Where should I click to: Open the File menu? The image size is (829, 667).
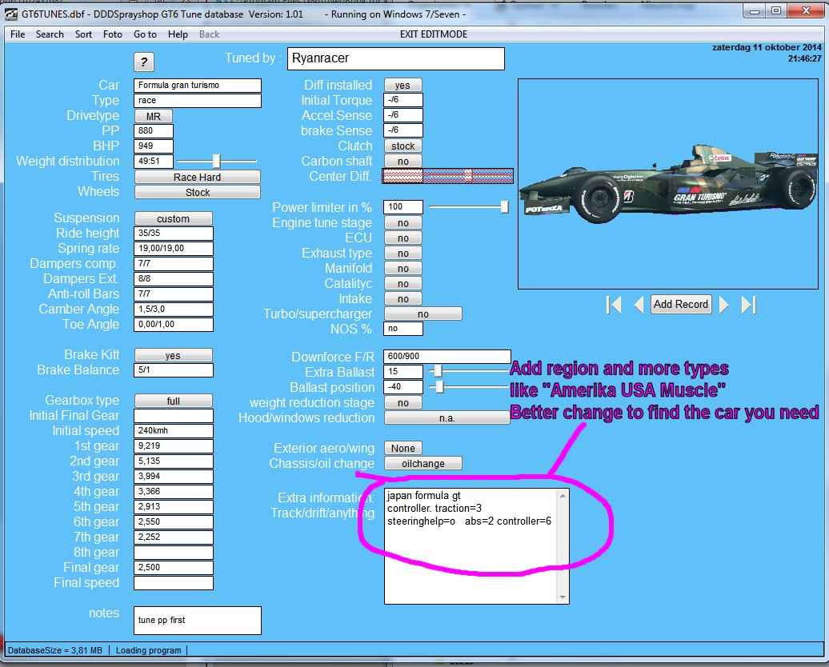pos(18,34)
